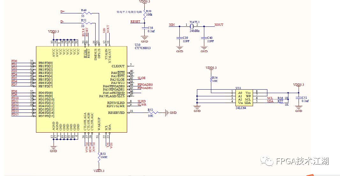
Task: Select the XATL1 crystal symbol
Action: coord(192,26)
